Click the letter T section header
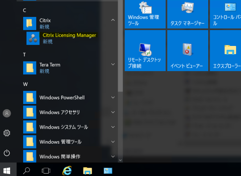This screenshot has width=241, height=176. (24, 55)
